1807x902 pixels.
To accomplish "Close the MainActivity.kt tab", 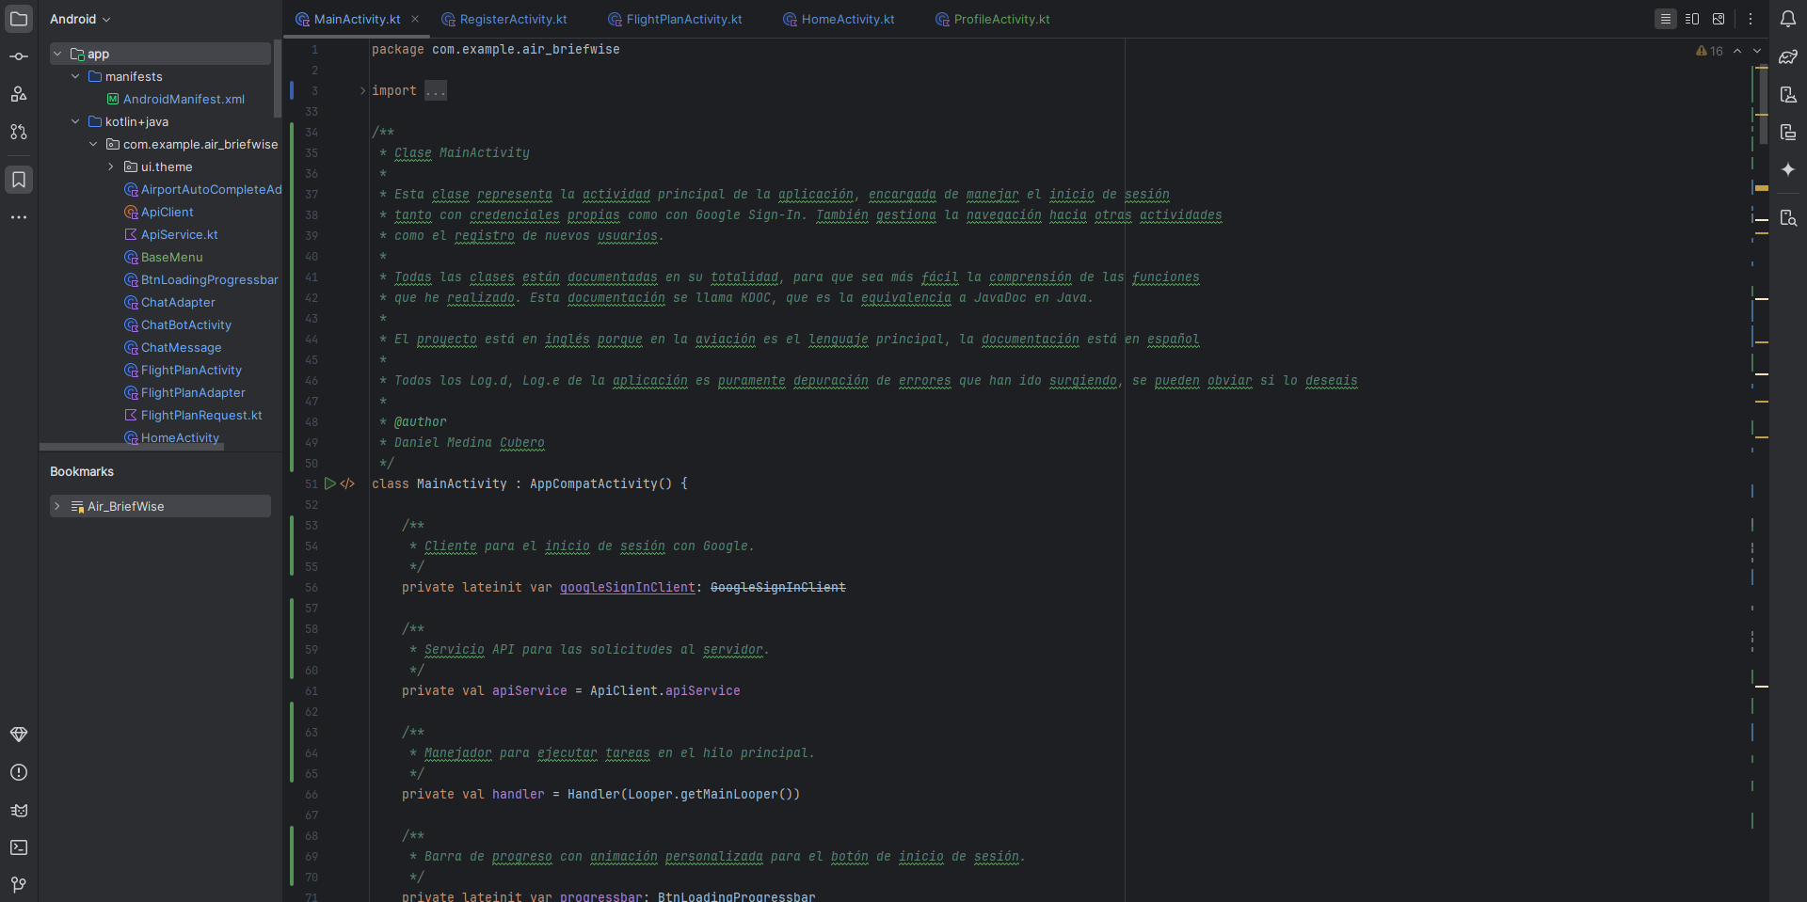I will pyautogui.click(x=415, y=19).
